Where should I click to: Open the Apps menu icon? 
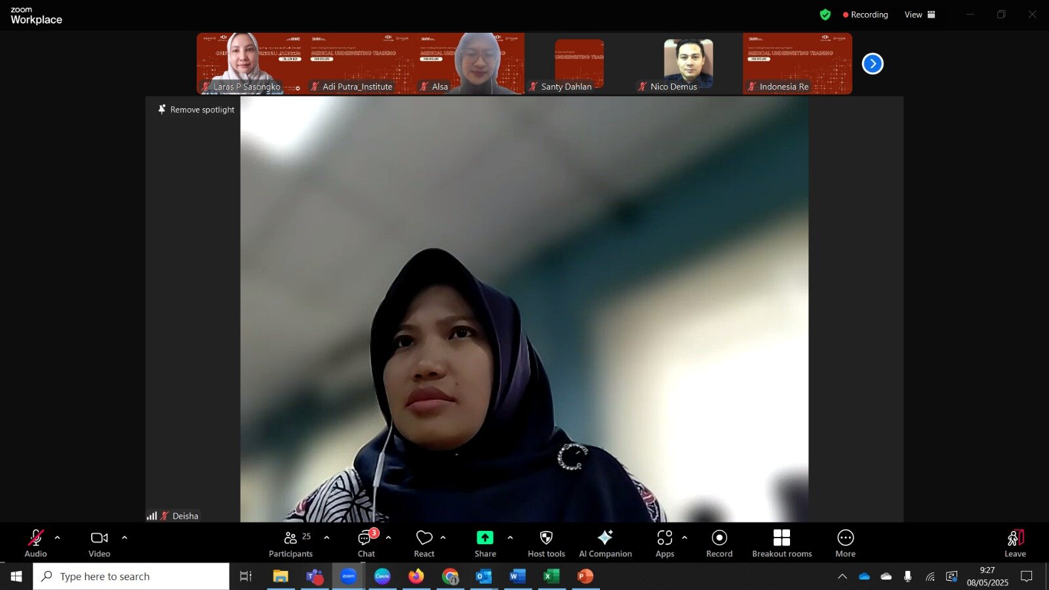tap(665, 543)
